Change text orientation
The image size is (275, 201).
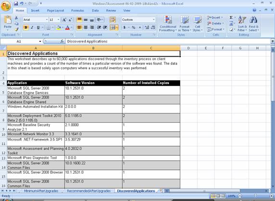[100, 20]
